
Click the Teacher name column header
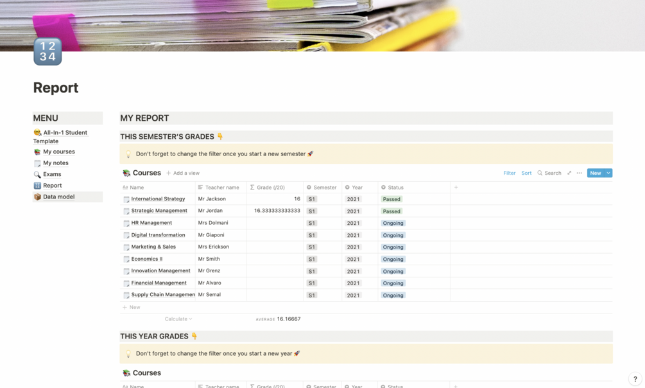221,188
